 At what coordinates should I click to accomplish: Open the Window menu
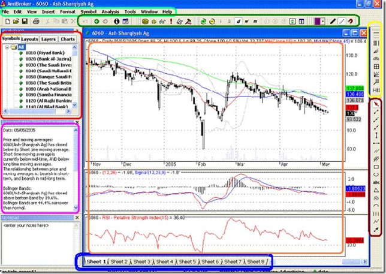(x=149, y=11)
